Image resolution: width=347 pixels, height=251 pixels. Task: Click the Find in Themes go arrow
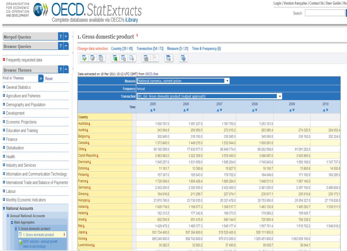pos(41,78)
